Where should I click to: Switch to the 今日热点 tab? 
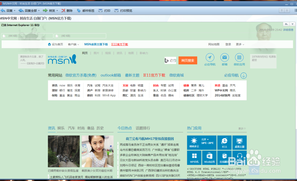[x=125, y=128]
